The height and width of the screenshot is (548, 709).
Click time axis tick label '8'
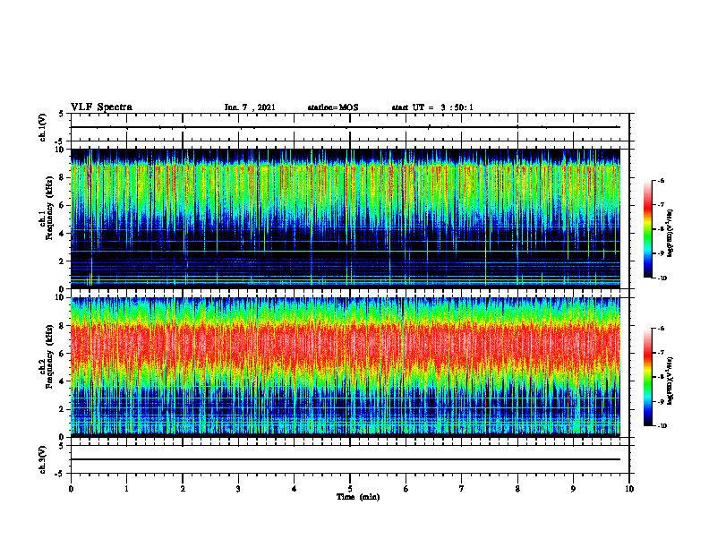click(x=517, y=489)
